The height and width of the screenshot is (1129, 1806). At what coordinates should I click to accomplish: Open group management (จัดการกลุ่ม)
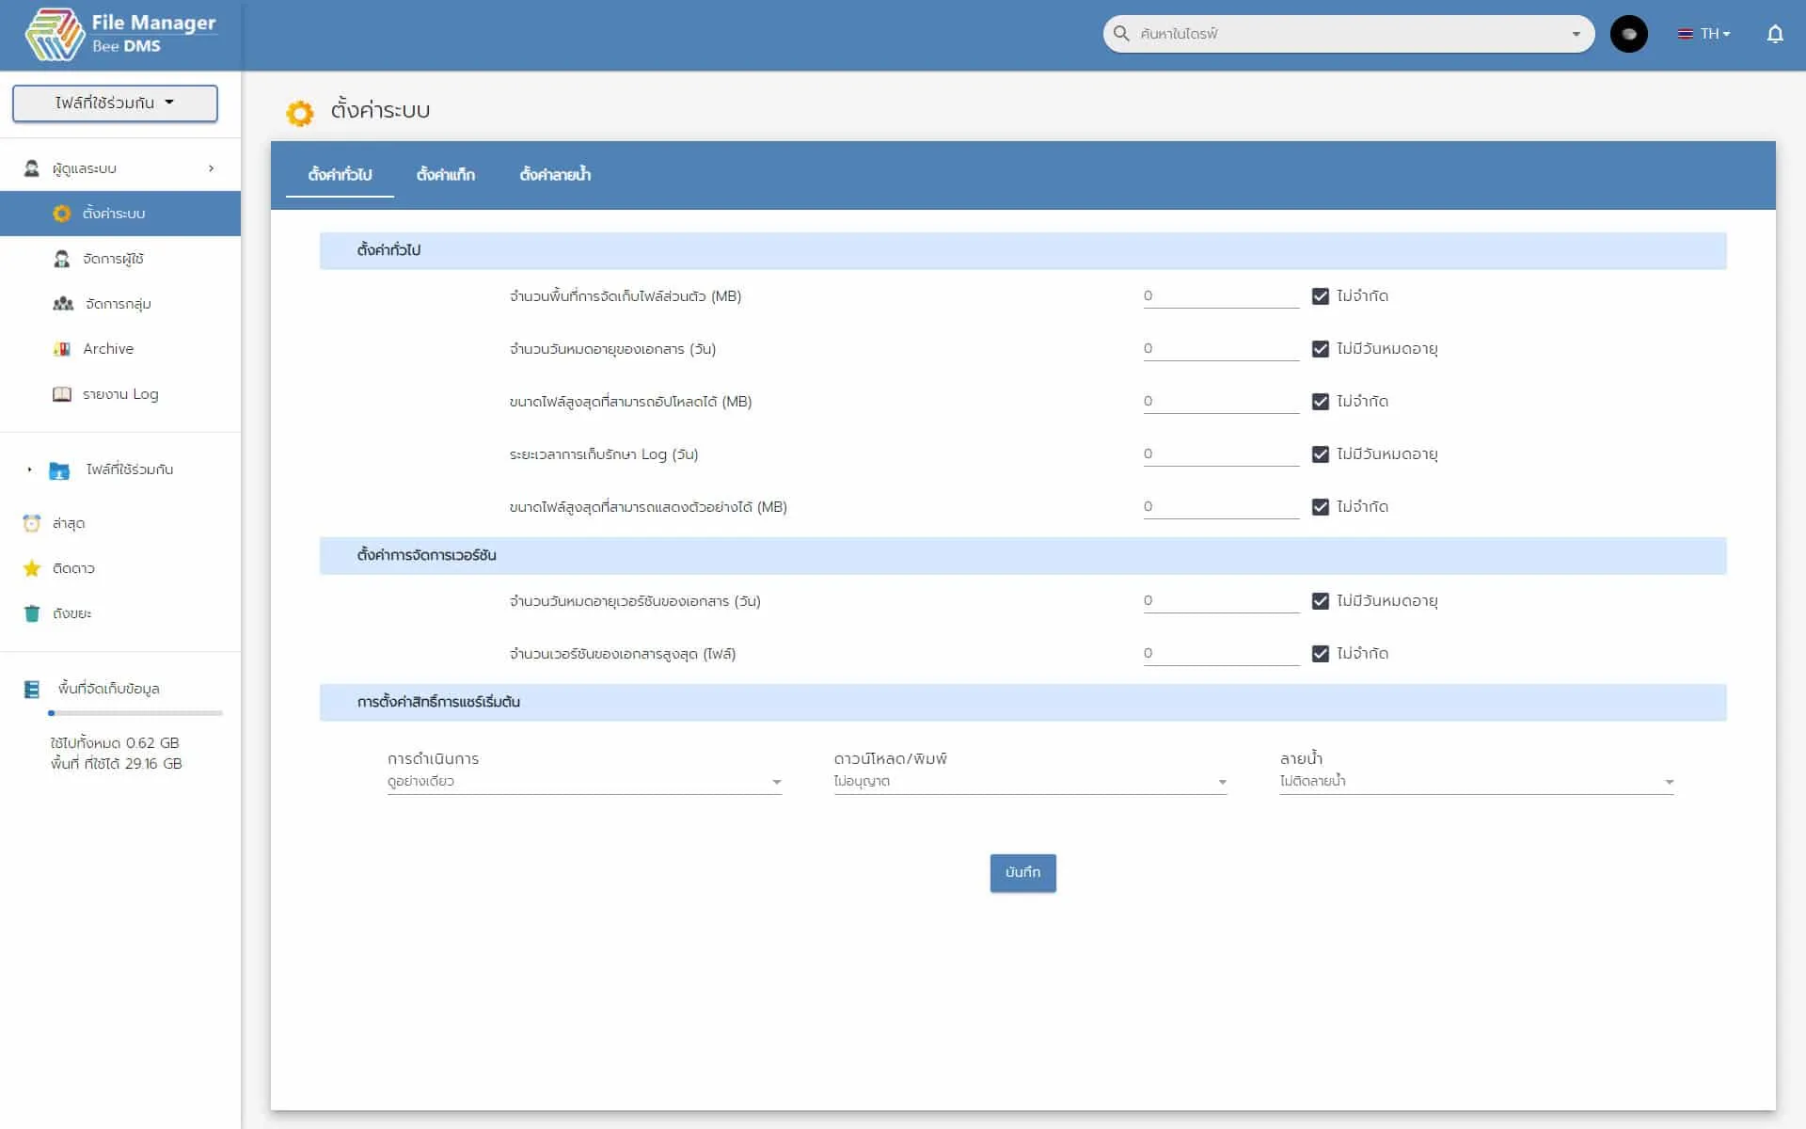coord(118,304)
